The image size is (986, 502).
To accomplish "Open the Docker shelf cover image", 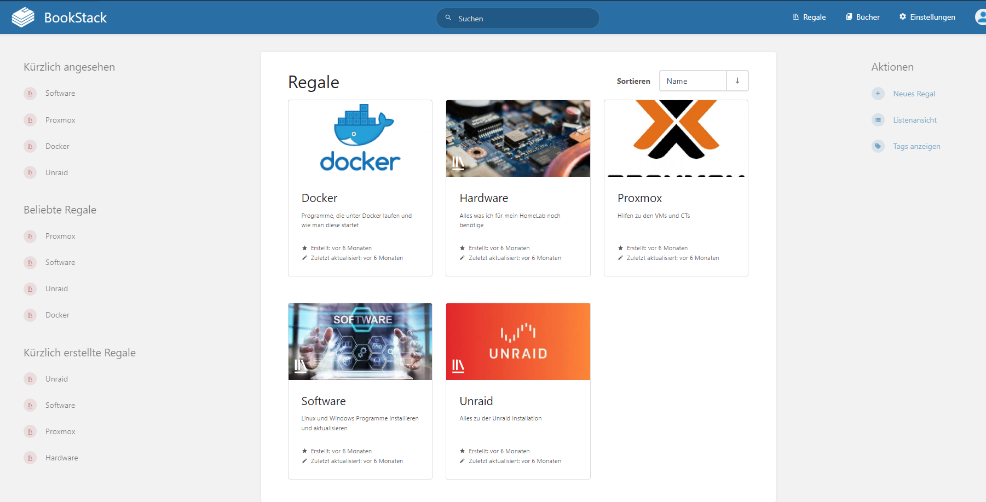I will tap(360, 139).
